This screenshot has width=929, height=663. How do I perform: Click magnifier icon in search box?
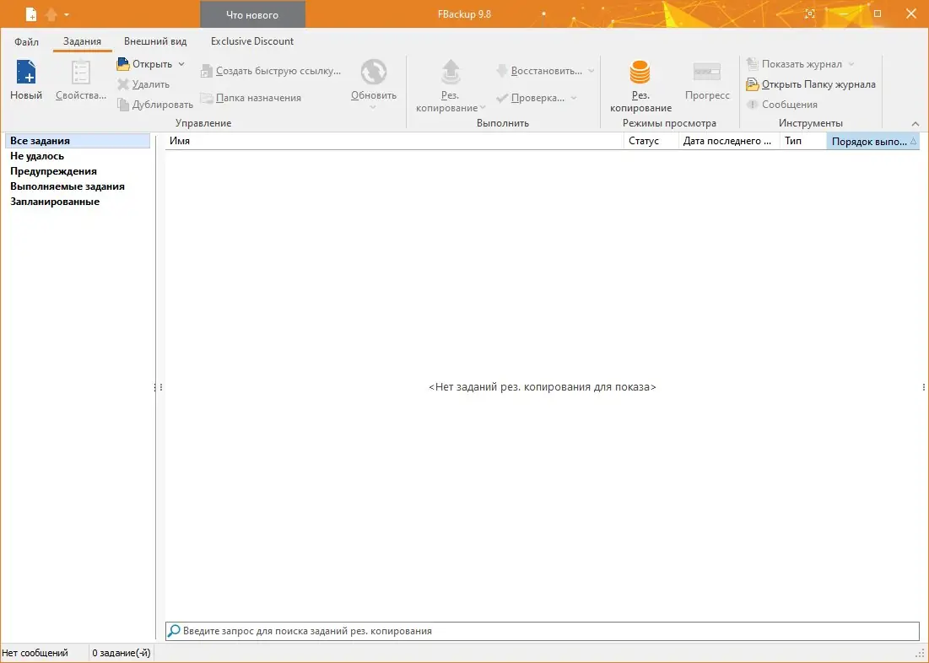174,630
